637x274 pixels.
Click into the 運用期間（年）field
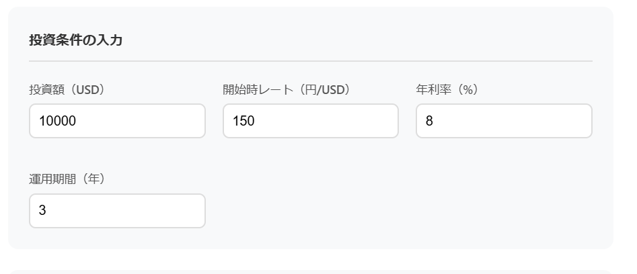click(x=117, y=211)
